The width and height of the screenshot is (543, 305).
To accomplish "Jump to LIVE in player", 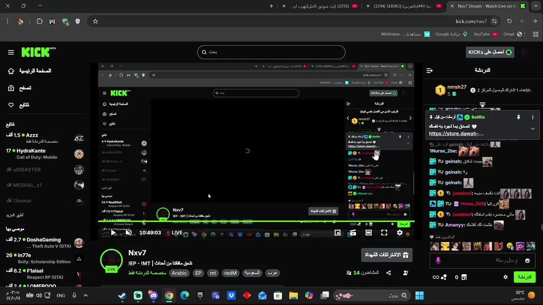I will click(x=177, y=233).
